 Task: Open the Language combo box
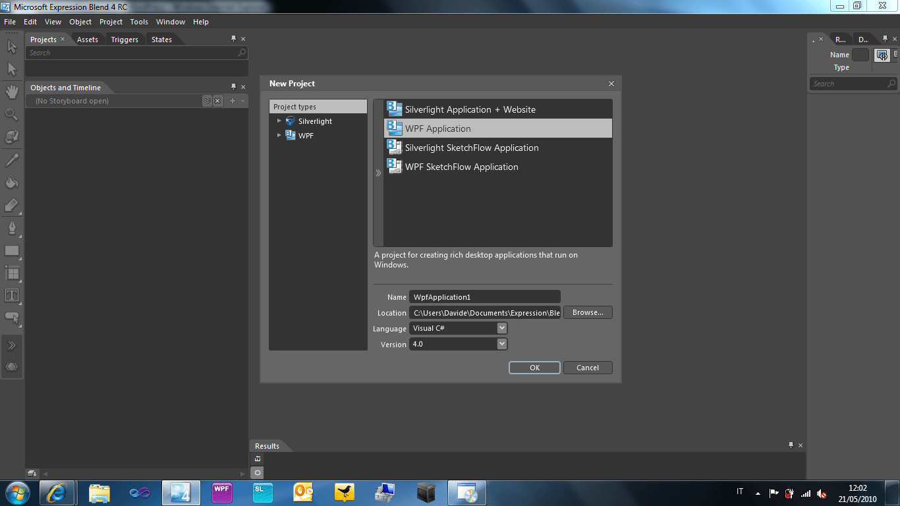click(x=502, y=327)
